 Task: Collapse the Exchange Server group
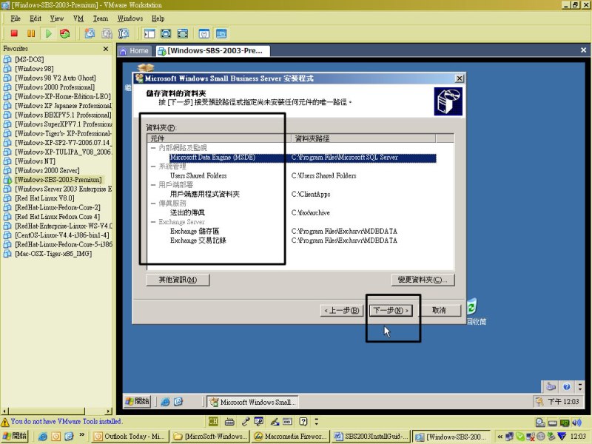(153, 221)
